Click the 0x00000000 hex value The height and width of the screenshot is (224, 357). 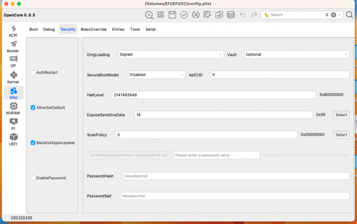(312, 135)
